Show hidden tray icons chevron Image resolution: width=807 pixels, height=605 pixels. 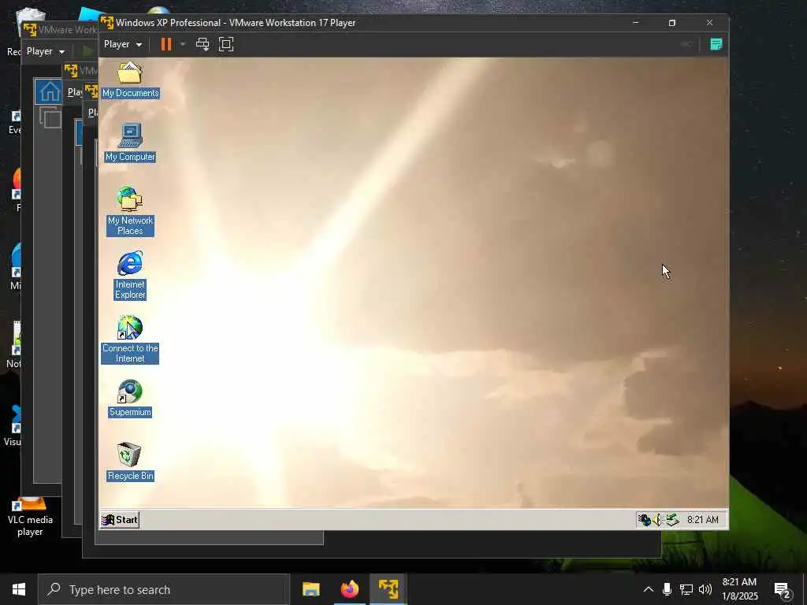649,589
